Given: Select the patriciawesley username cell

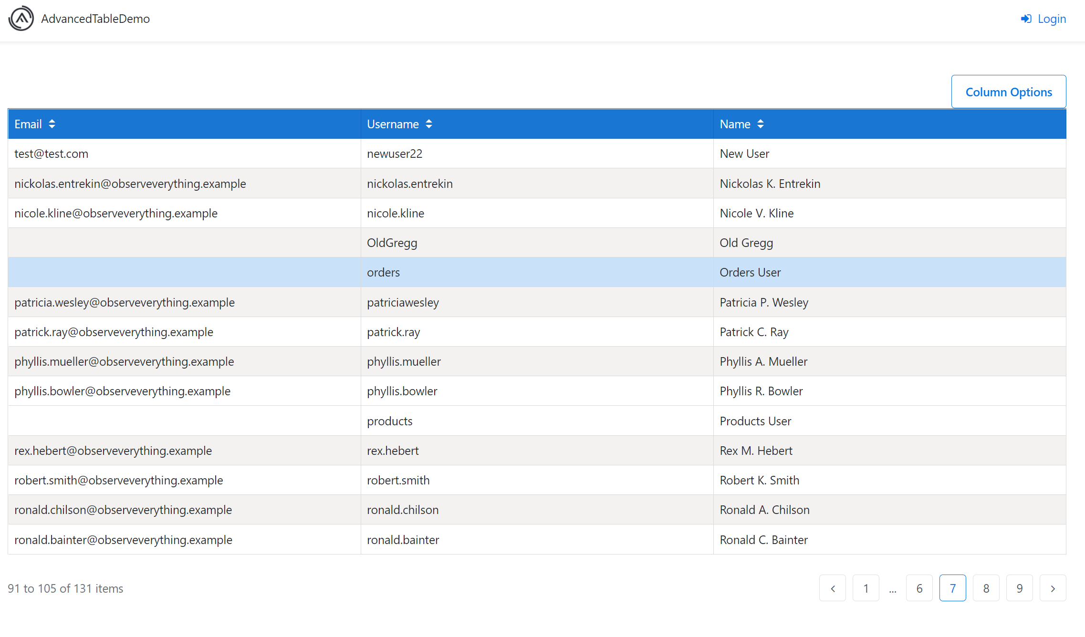Looking at the screenshot, I should 537,302.
